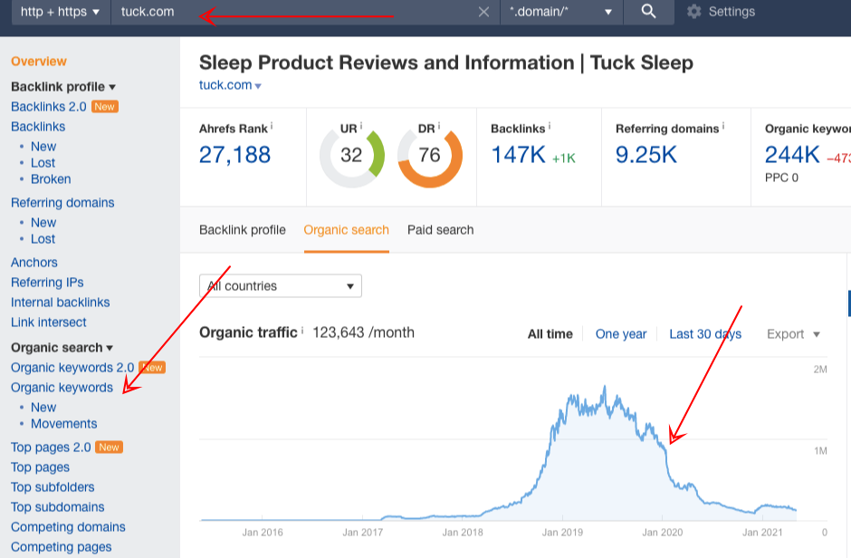
Task: Open Lost under Referring domains
Action: pyautogui.click(x=43, y=239)
